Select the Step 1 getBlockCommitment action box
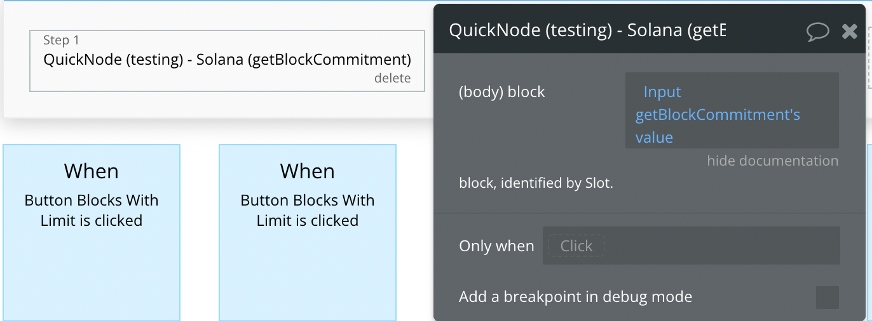 [x=227, y=61]
